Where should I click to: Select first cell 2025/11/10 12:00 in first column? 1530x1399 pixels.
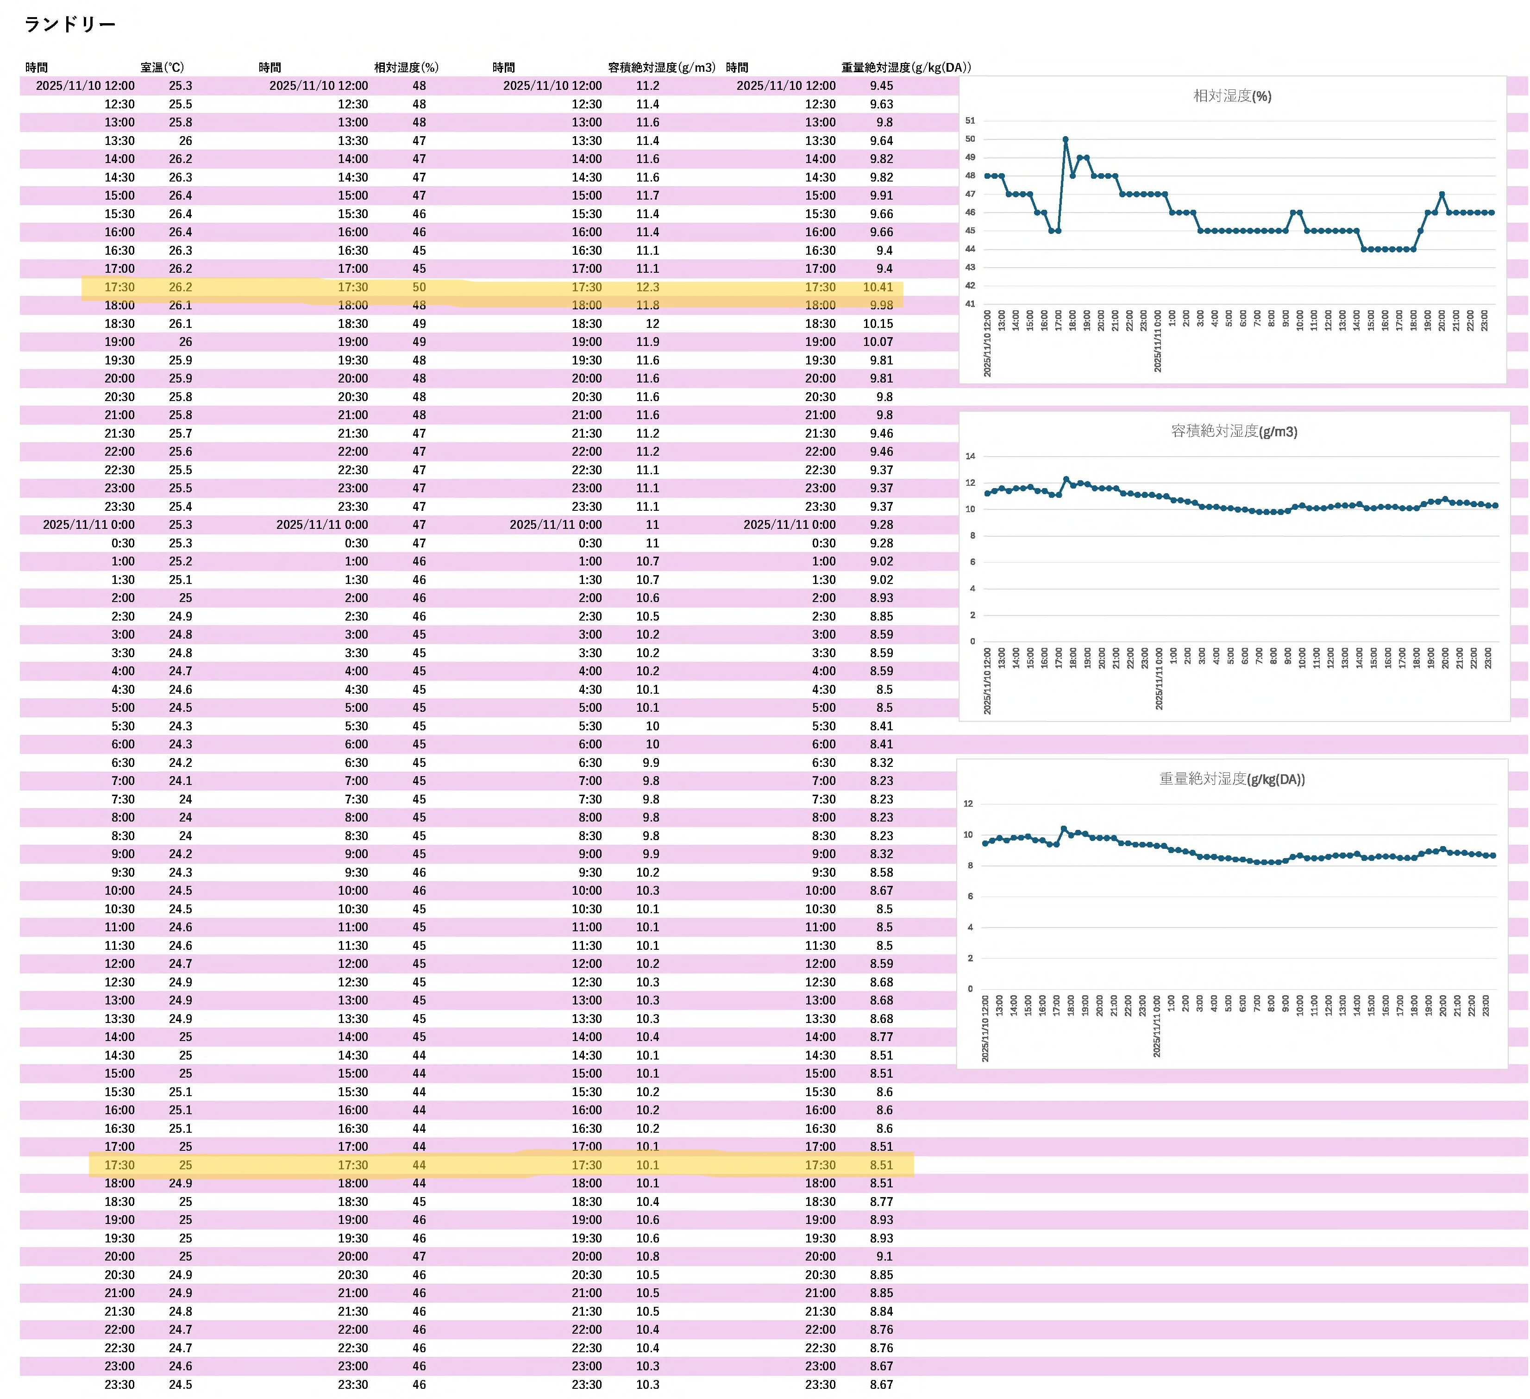point(85,86)
